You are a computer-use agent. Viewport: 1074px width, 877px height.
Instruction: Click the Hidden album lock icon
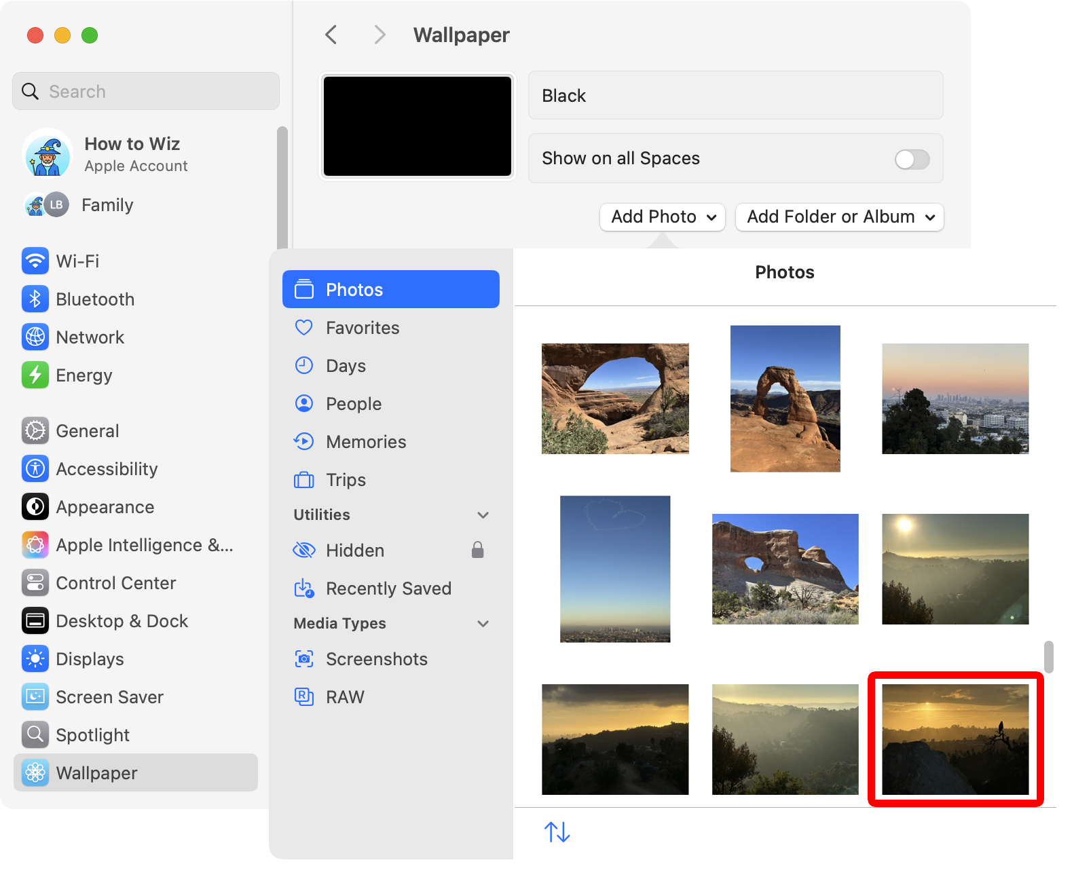(477, 550)
